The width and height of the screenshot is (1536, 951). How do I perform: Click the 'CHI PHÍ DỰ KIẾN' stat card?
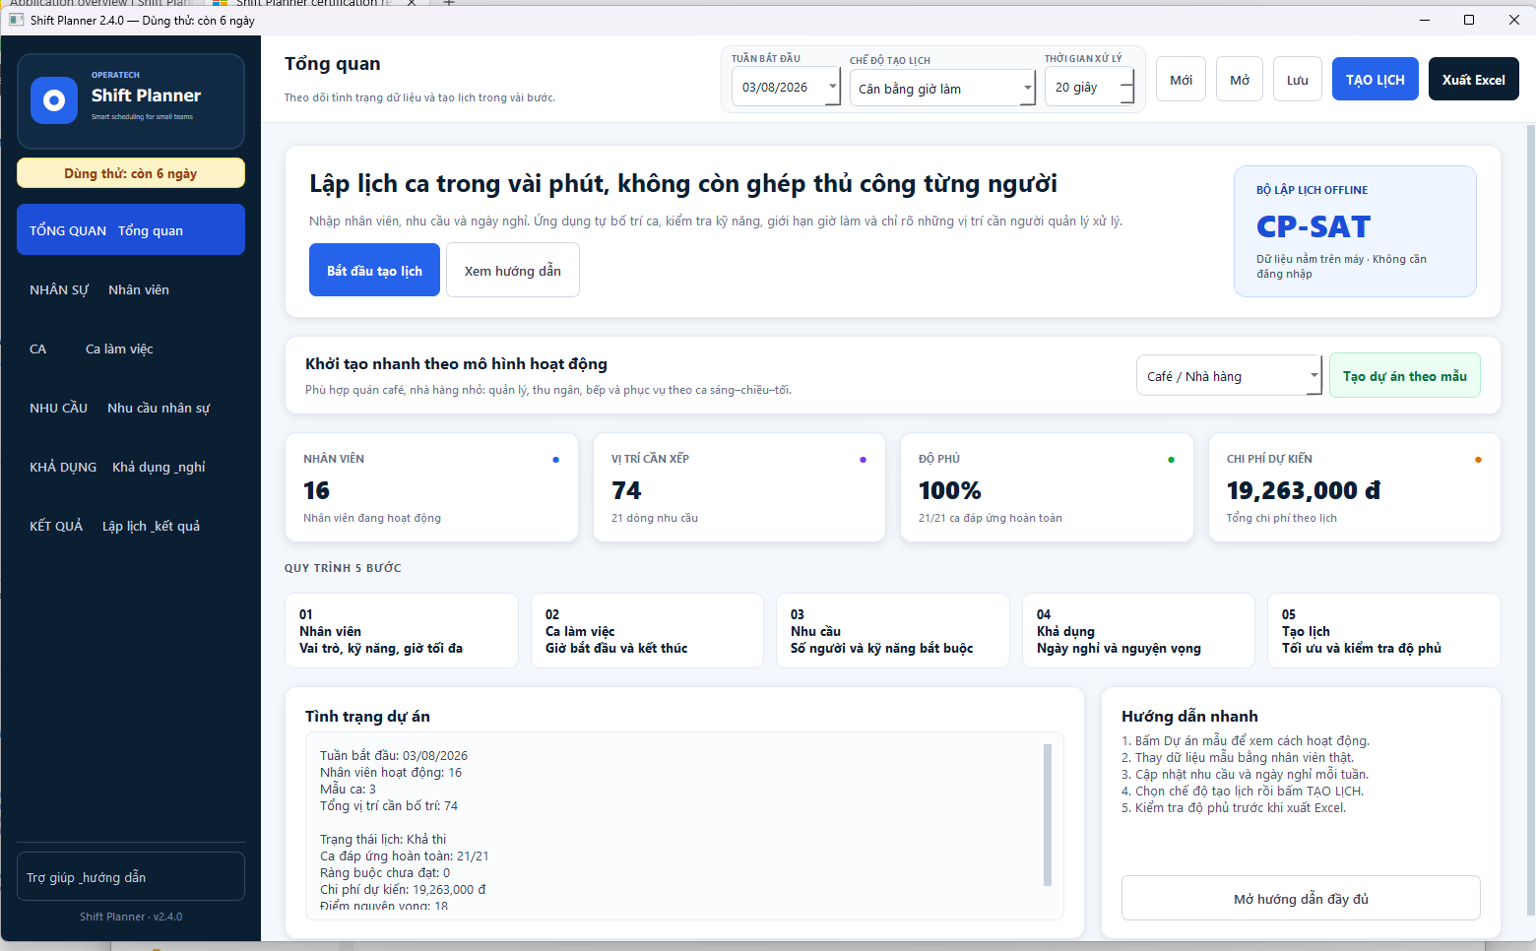1355,487
